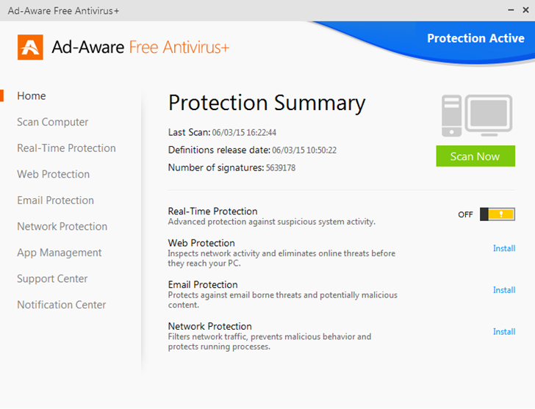Open App Management
Screen dimensions: 535x409
[60, 253]
